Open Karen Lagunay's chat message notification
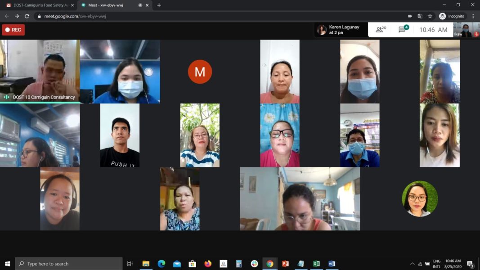 click(x=341, y=30)
